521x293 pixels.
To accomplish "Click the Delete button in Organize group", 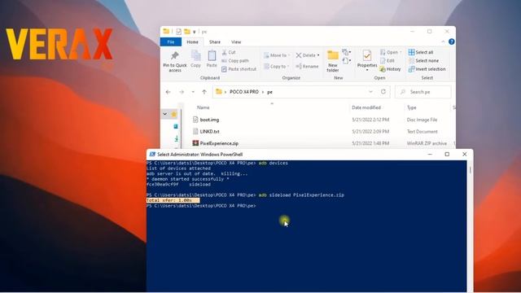I will [308, 55].
